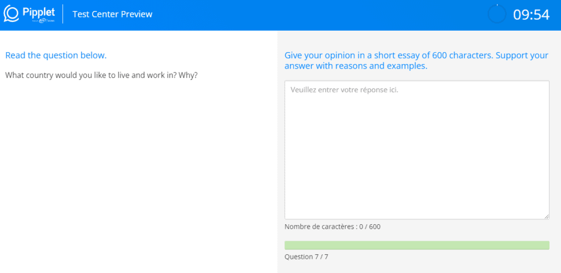Click the 'Nombre de caractères : 0 / 600' counter
The image size is (561, 273).
coord(333,226)
